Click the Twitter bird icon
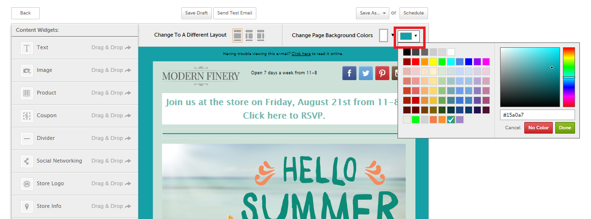Screen dimensions: 591x219 [x=366, y=73]
